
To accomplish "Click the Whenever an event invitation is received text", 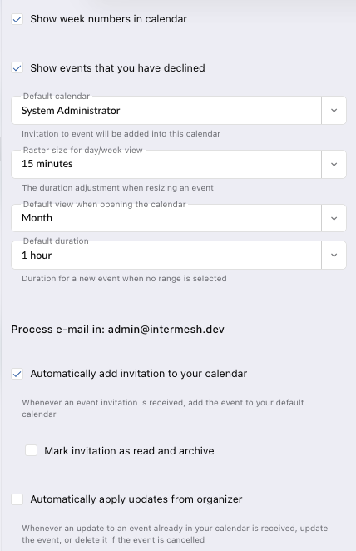I will [x=163, y=409].
